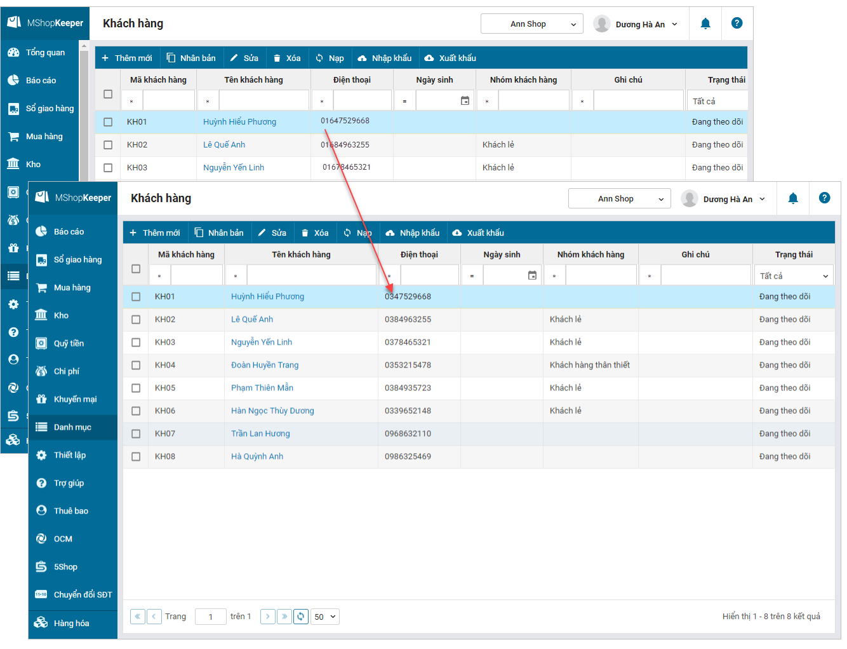Select Danh mục in the front window sidebar
This screenshot has width=847, height=649.
73,427
